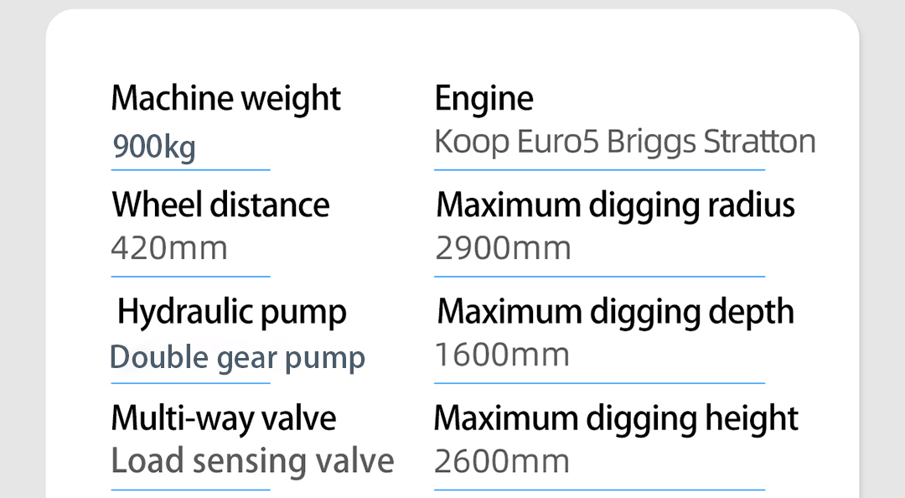Select the Load sensing valve text
The image size is (905, 498).
pos(252,462)
